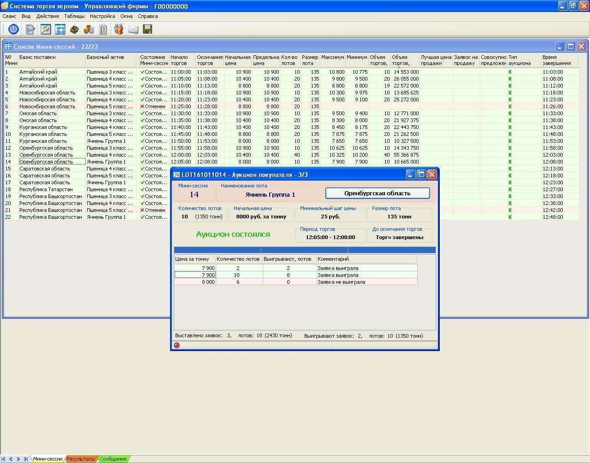Click the Количество лотов header in bids table
Screen dimensions: 590x463
238,259
